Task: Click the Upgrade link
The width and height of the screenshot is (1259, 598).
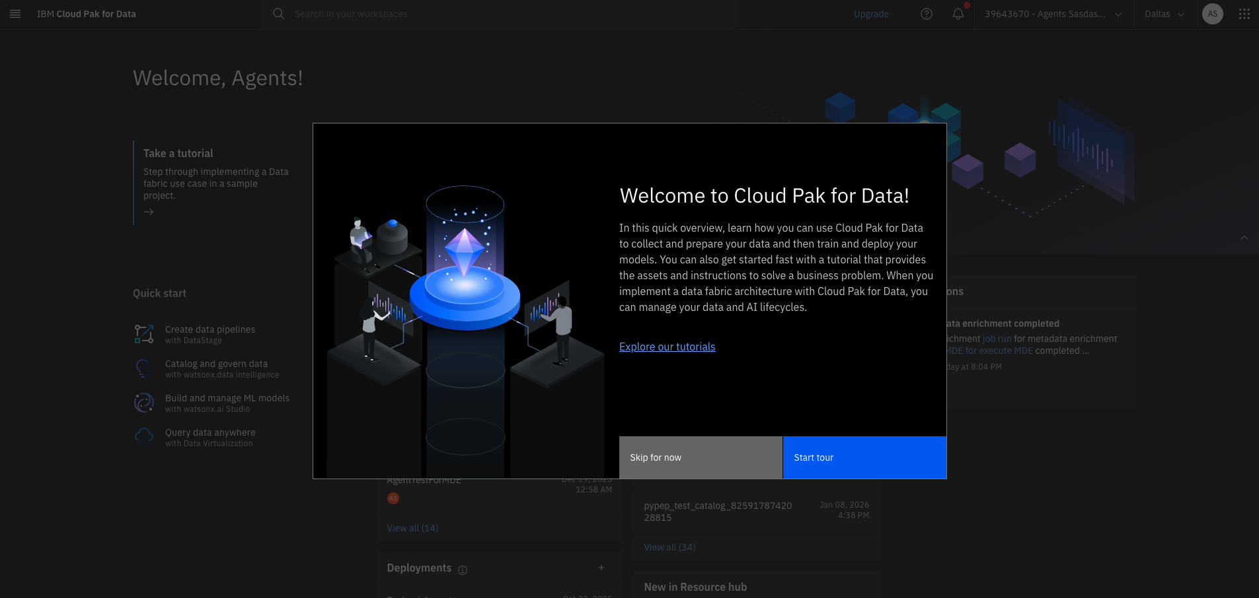Action: coord(871,14)
